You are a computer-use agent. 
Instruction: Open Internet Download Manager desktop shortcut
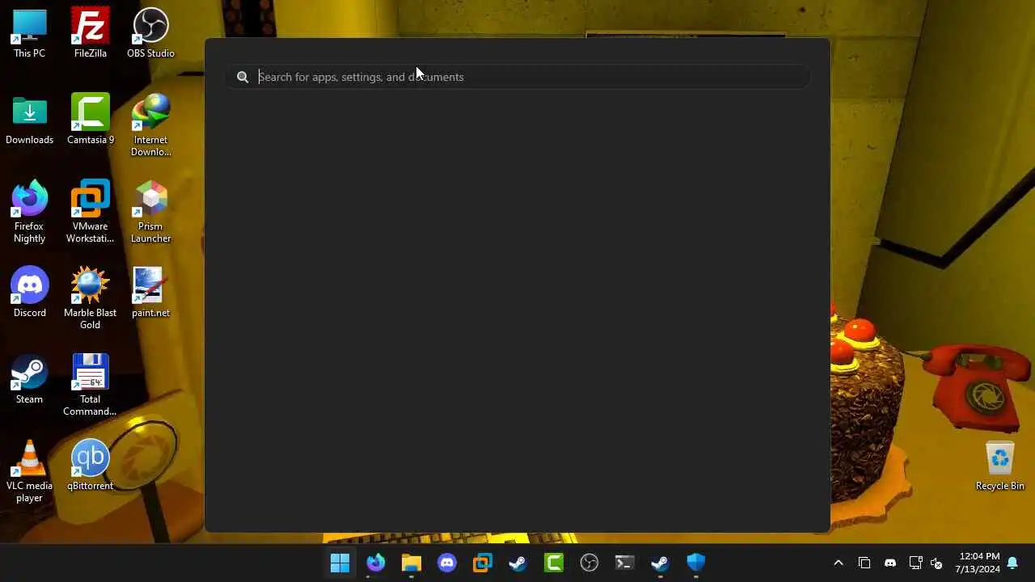pos(150,126)
